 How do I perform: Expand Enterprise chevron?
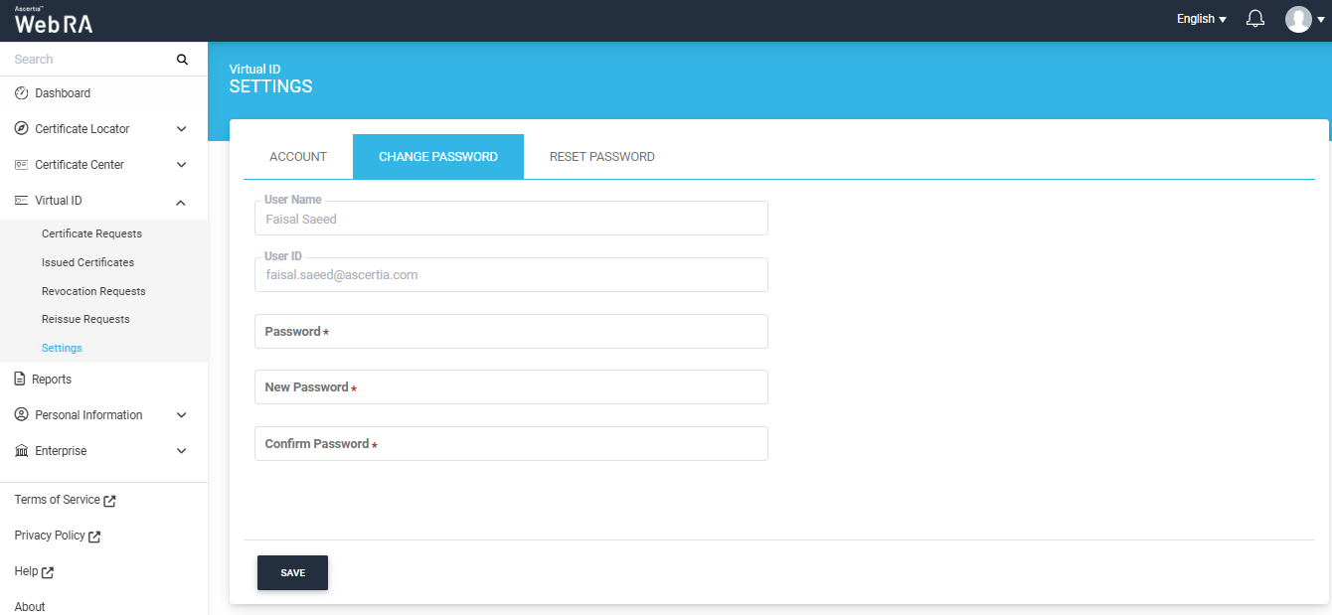181,451
